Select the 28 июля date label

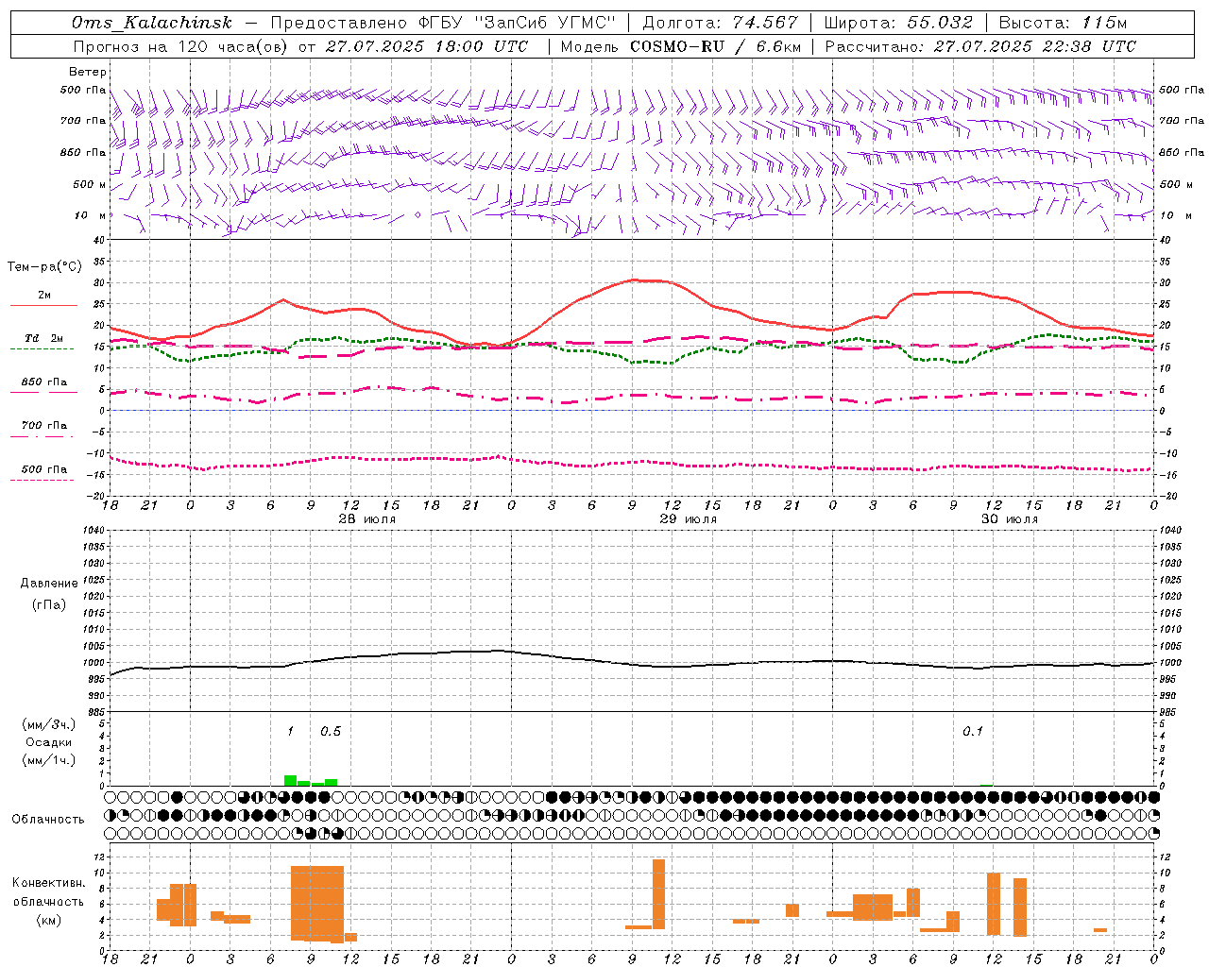coord(367,519)
